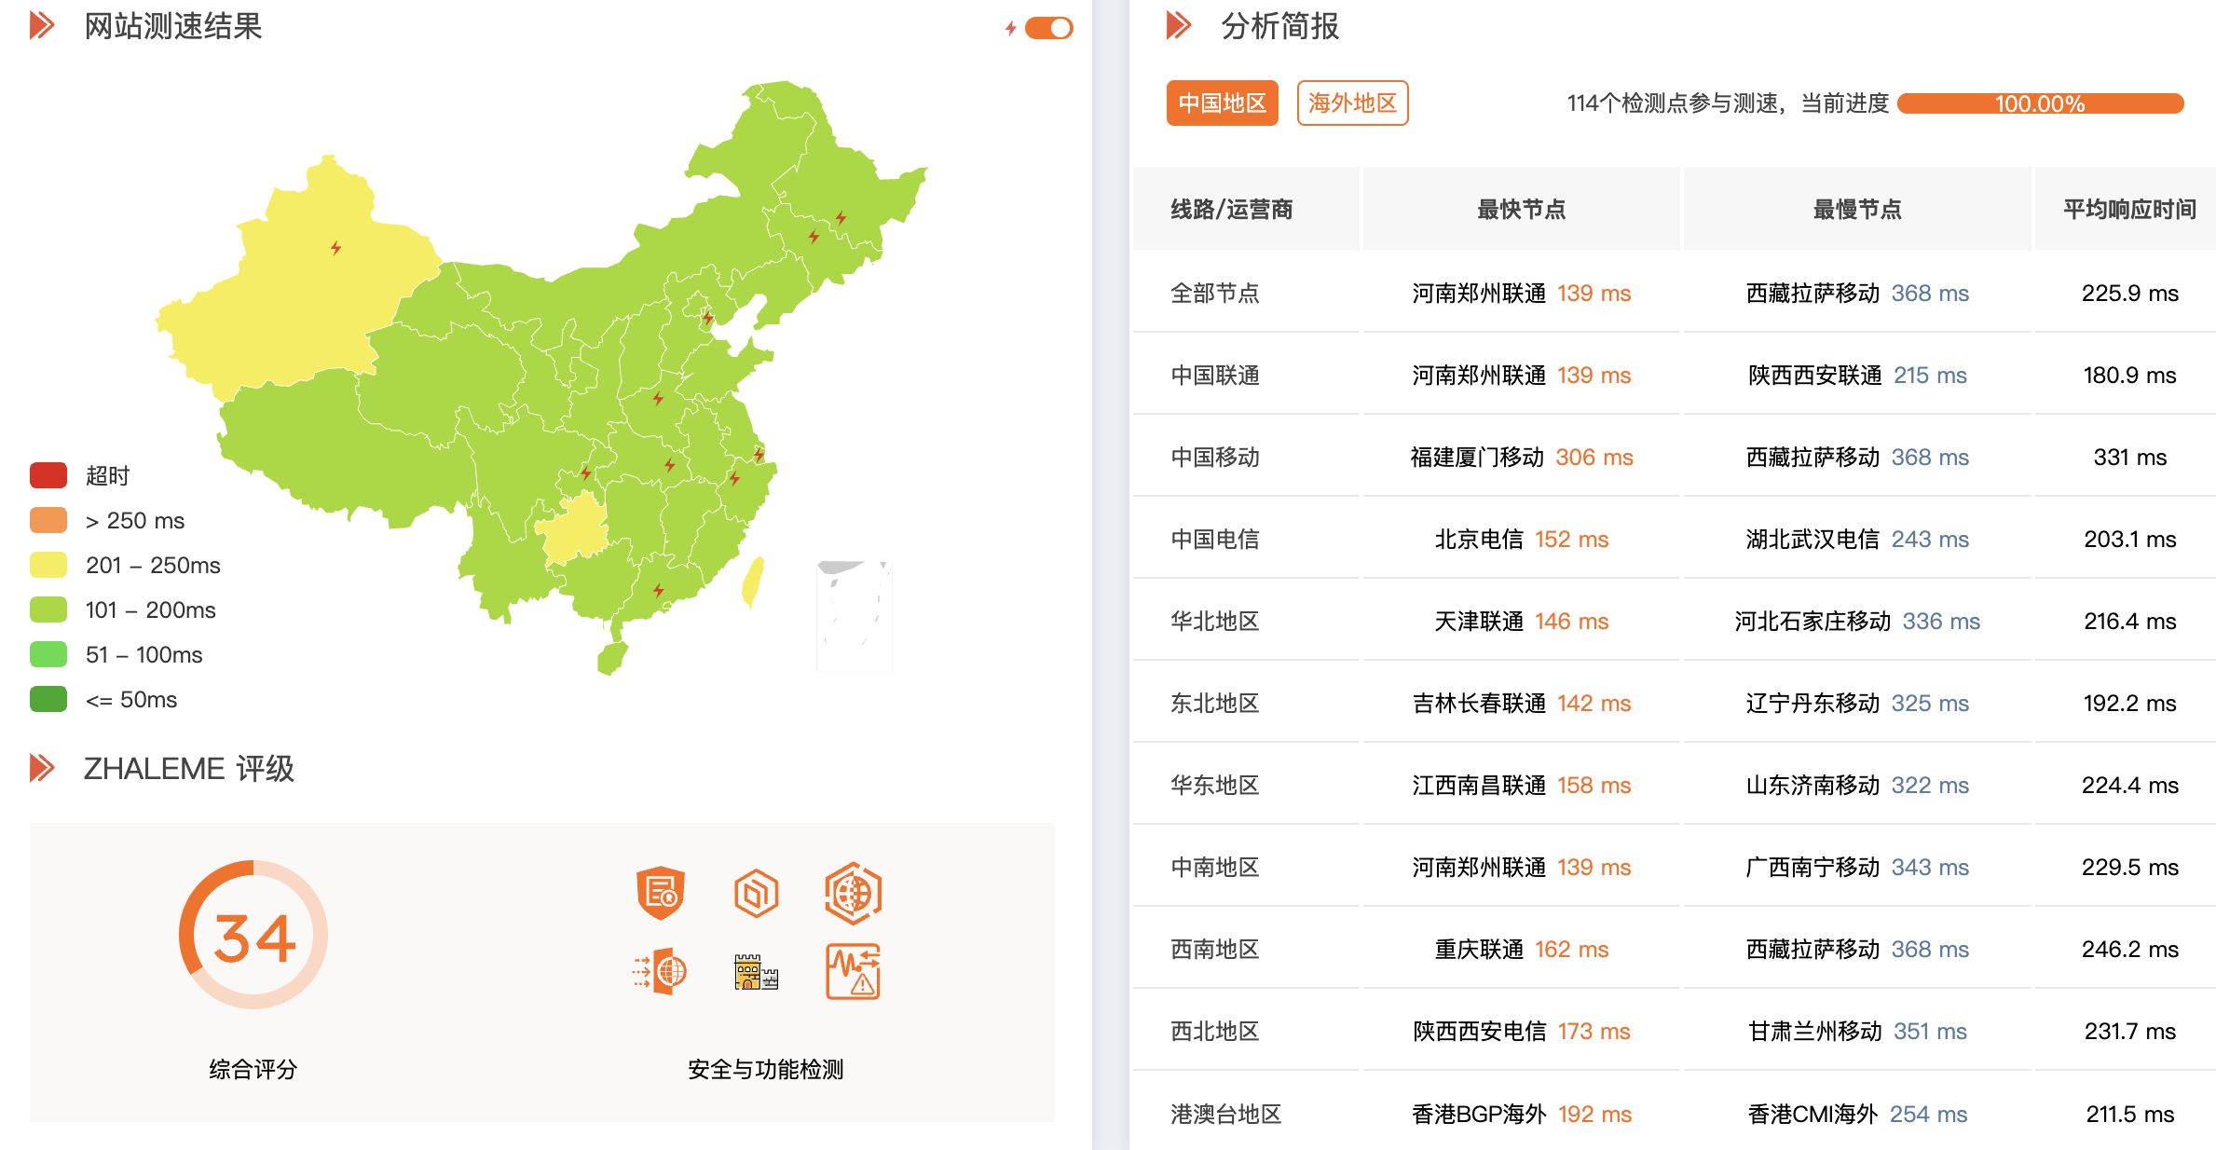This screenshot has width=2216, height=1150.
Task: Click 天津联通 146 ms fastest node
Action: [1521, 622]
